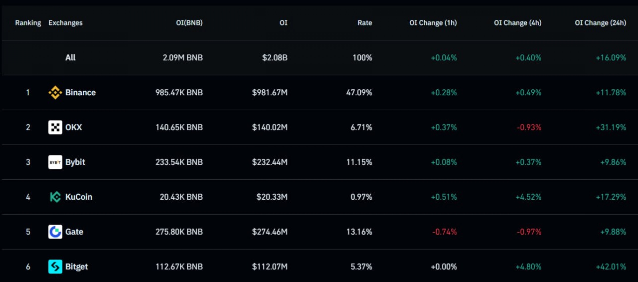This screenshot has width=638, height=282.
Task: Click the Binance exchange logo icon
Action: 55,92
